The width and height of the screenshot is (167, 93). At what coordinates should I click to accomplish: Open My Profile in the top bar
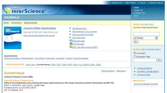131,3
